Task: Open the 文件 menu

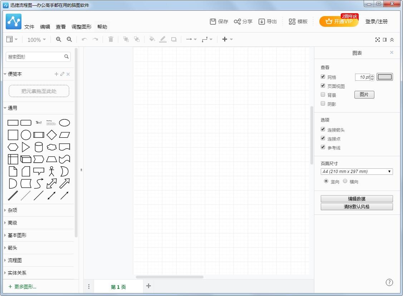Action: pos(29,27)
